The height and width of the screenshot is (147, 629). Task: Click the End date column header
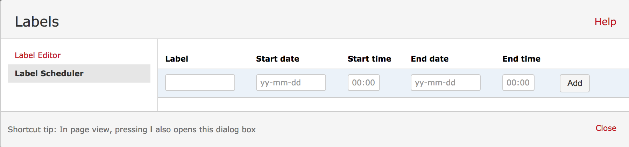[430, 59]
